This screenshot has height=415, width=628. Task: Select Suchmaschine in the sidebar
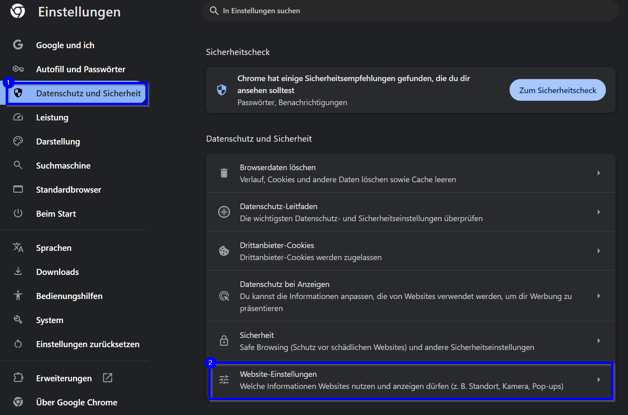coord(63,165)
